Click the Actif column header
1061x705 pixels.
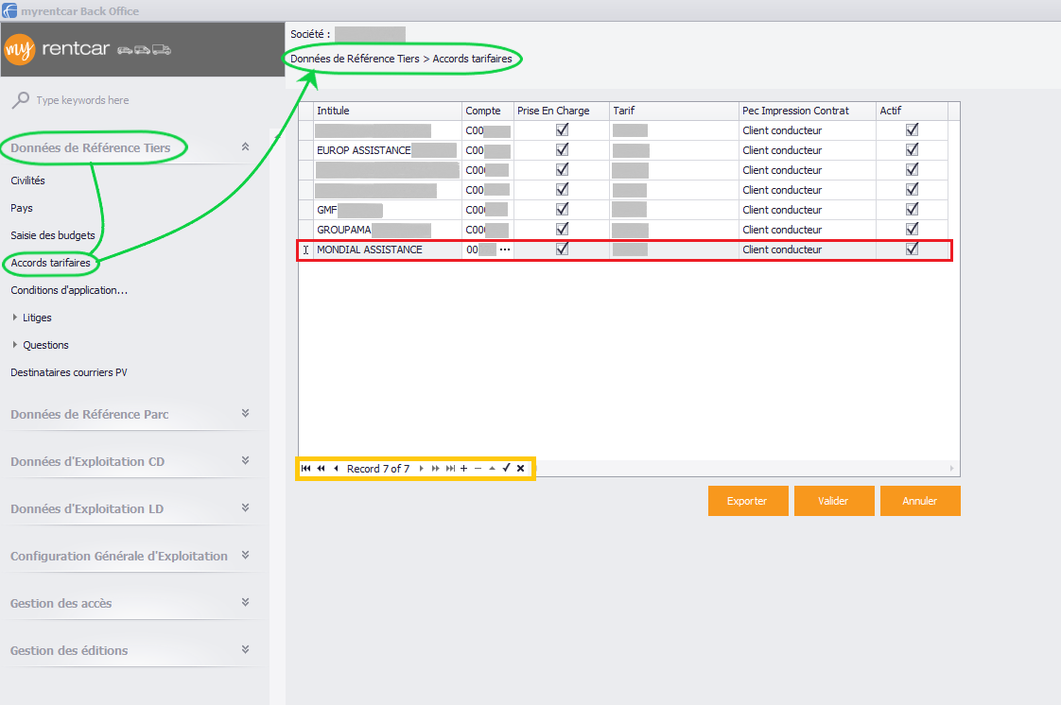click(912, 111)
